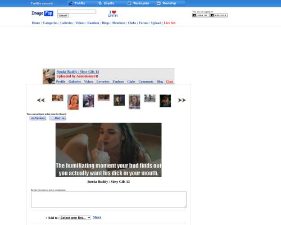Click the Share link

point(97,217)
